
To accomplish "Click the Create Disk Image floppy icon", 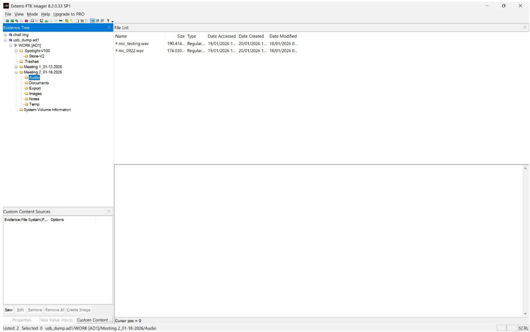I will (x=32, y=20).
